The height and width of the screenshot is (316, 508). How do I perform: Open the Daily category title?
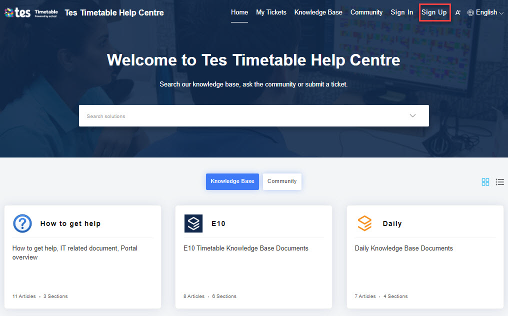392,223
